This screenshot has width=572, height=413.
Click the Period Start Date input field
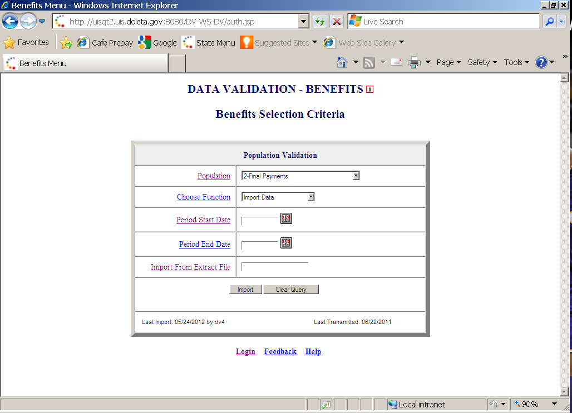coord(260,221)
